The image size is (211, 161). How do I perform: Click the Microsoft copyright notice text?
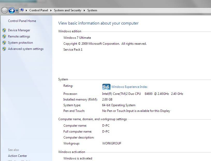105,44
